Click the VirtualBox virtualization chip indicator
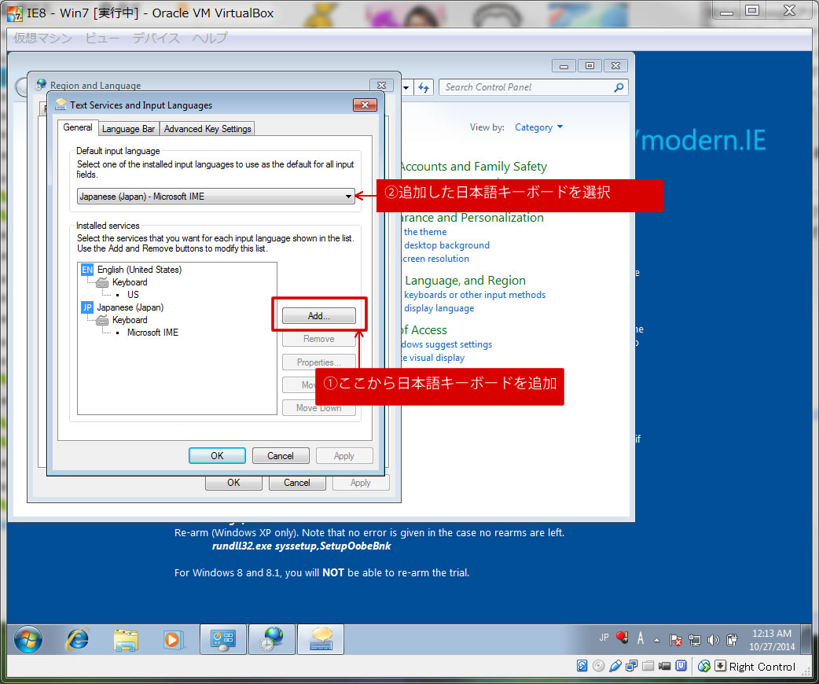Screen dimensions: 819x684 (681, 666)
